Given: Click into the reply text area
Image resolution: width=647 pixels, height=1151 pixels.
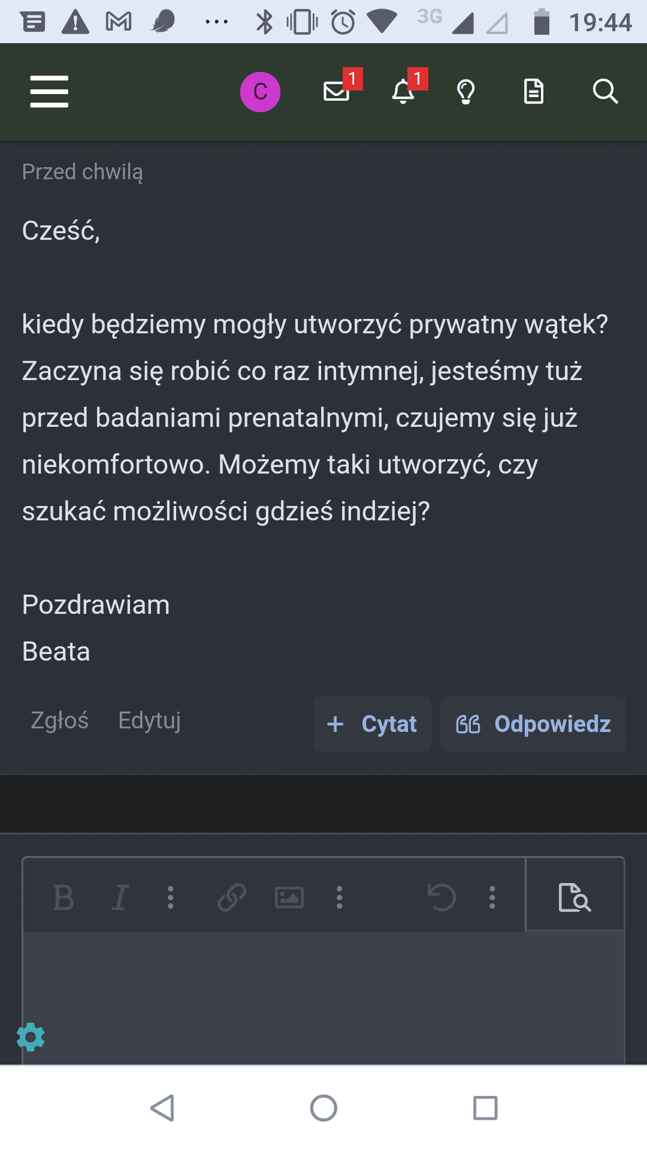Looking at the screenshot, I should pos(323,995).
